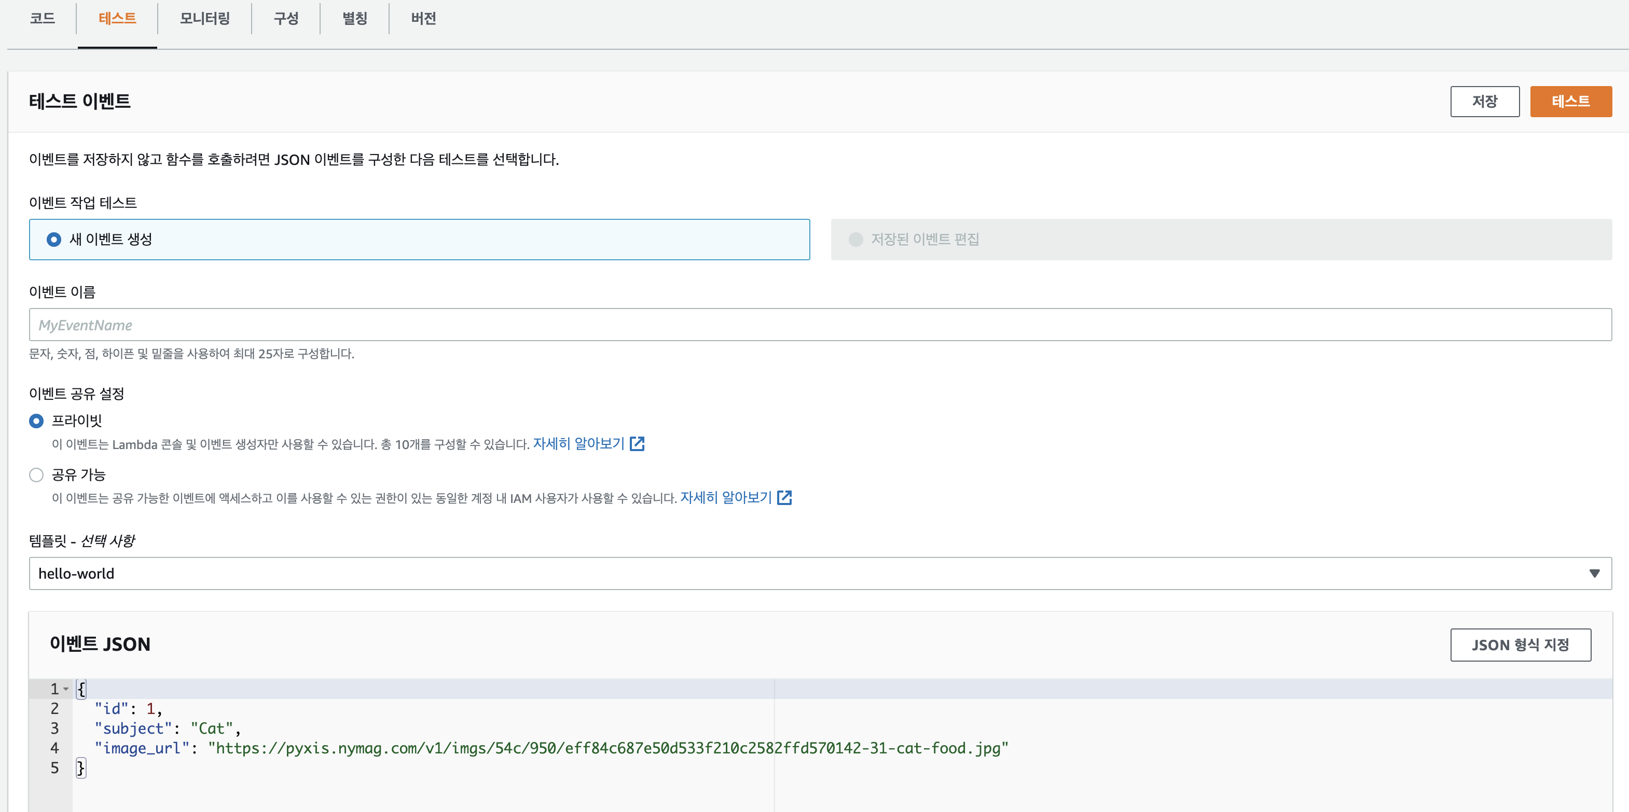Click external link icon beside 프라이빗 description
1629x812 pixels.
pyautogui.click(x=638, y=444)
